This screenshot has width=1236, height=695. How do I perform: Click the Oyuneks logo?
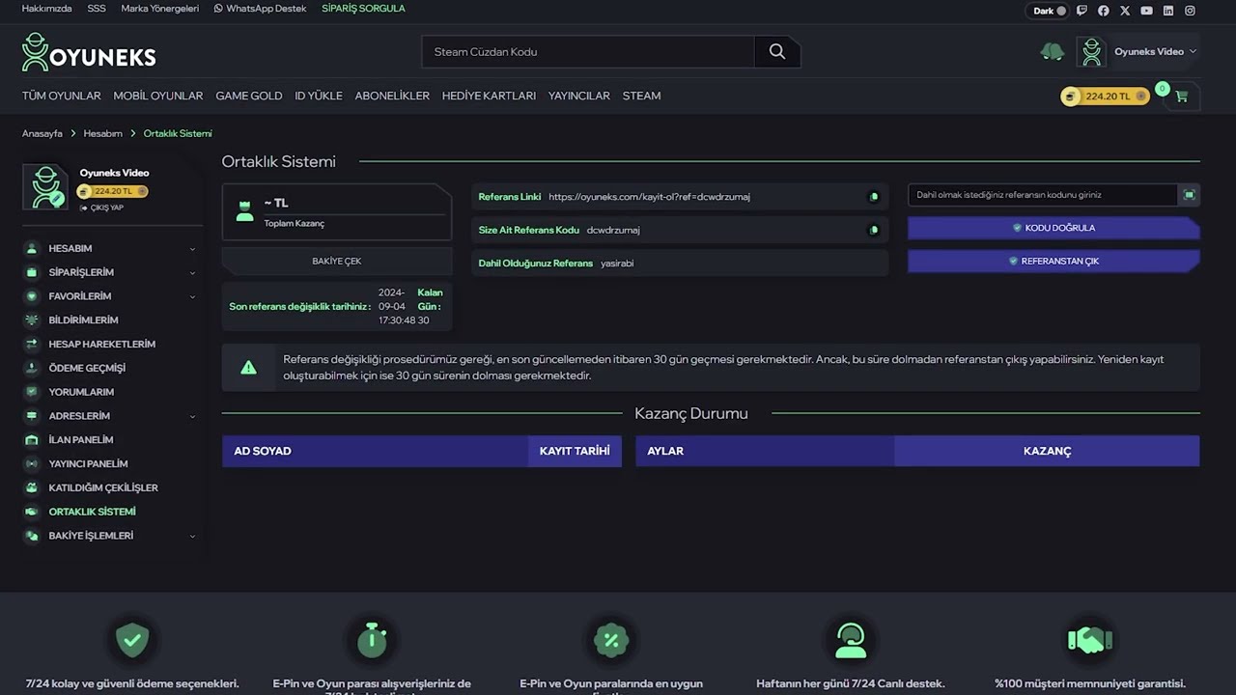89,53
